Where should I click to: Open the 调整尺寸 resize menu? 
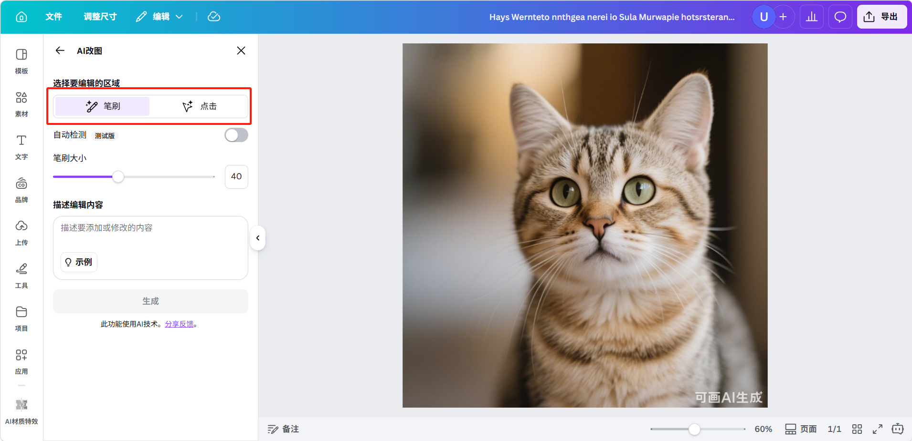click(x=100, y=17)
